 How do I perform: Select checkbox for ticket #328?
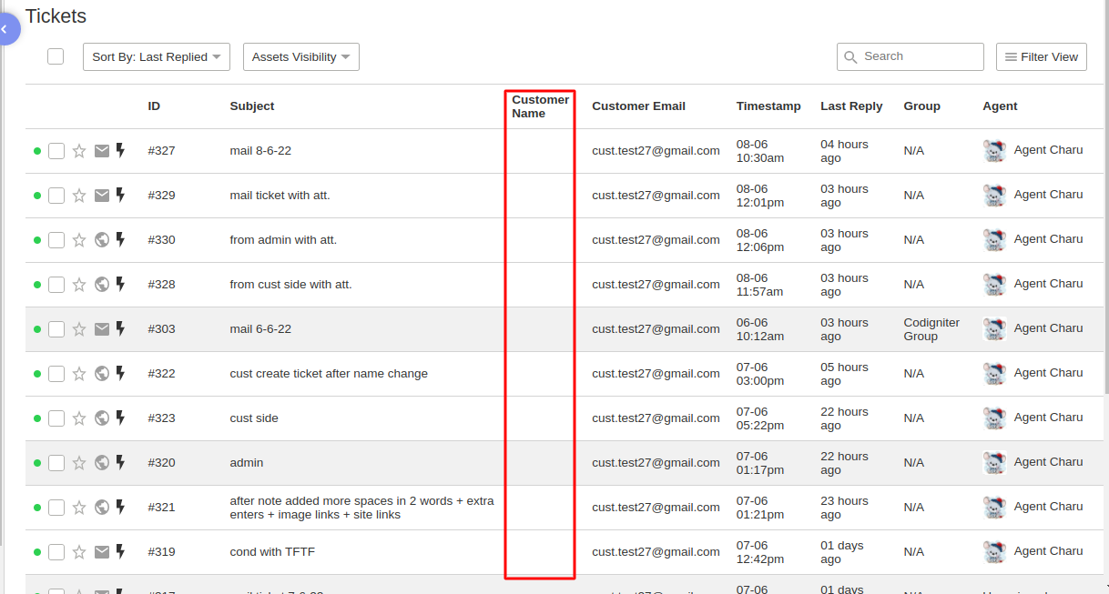(56, 285)
